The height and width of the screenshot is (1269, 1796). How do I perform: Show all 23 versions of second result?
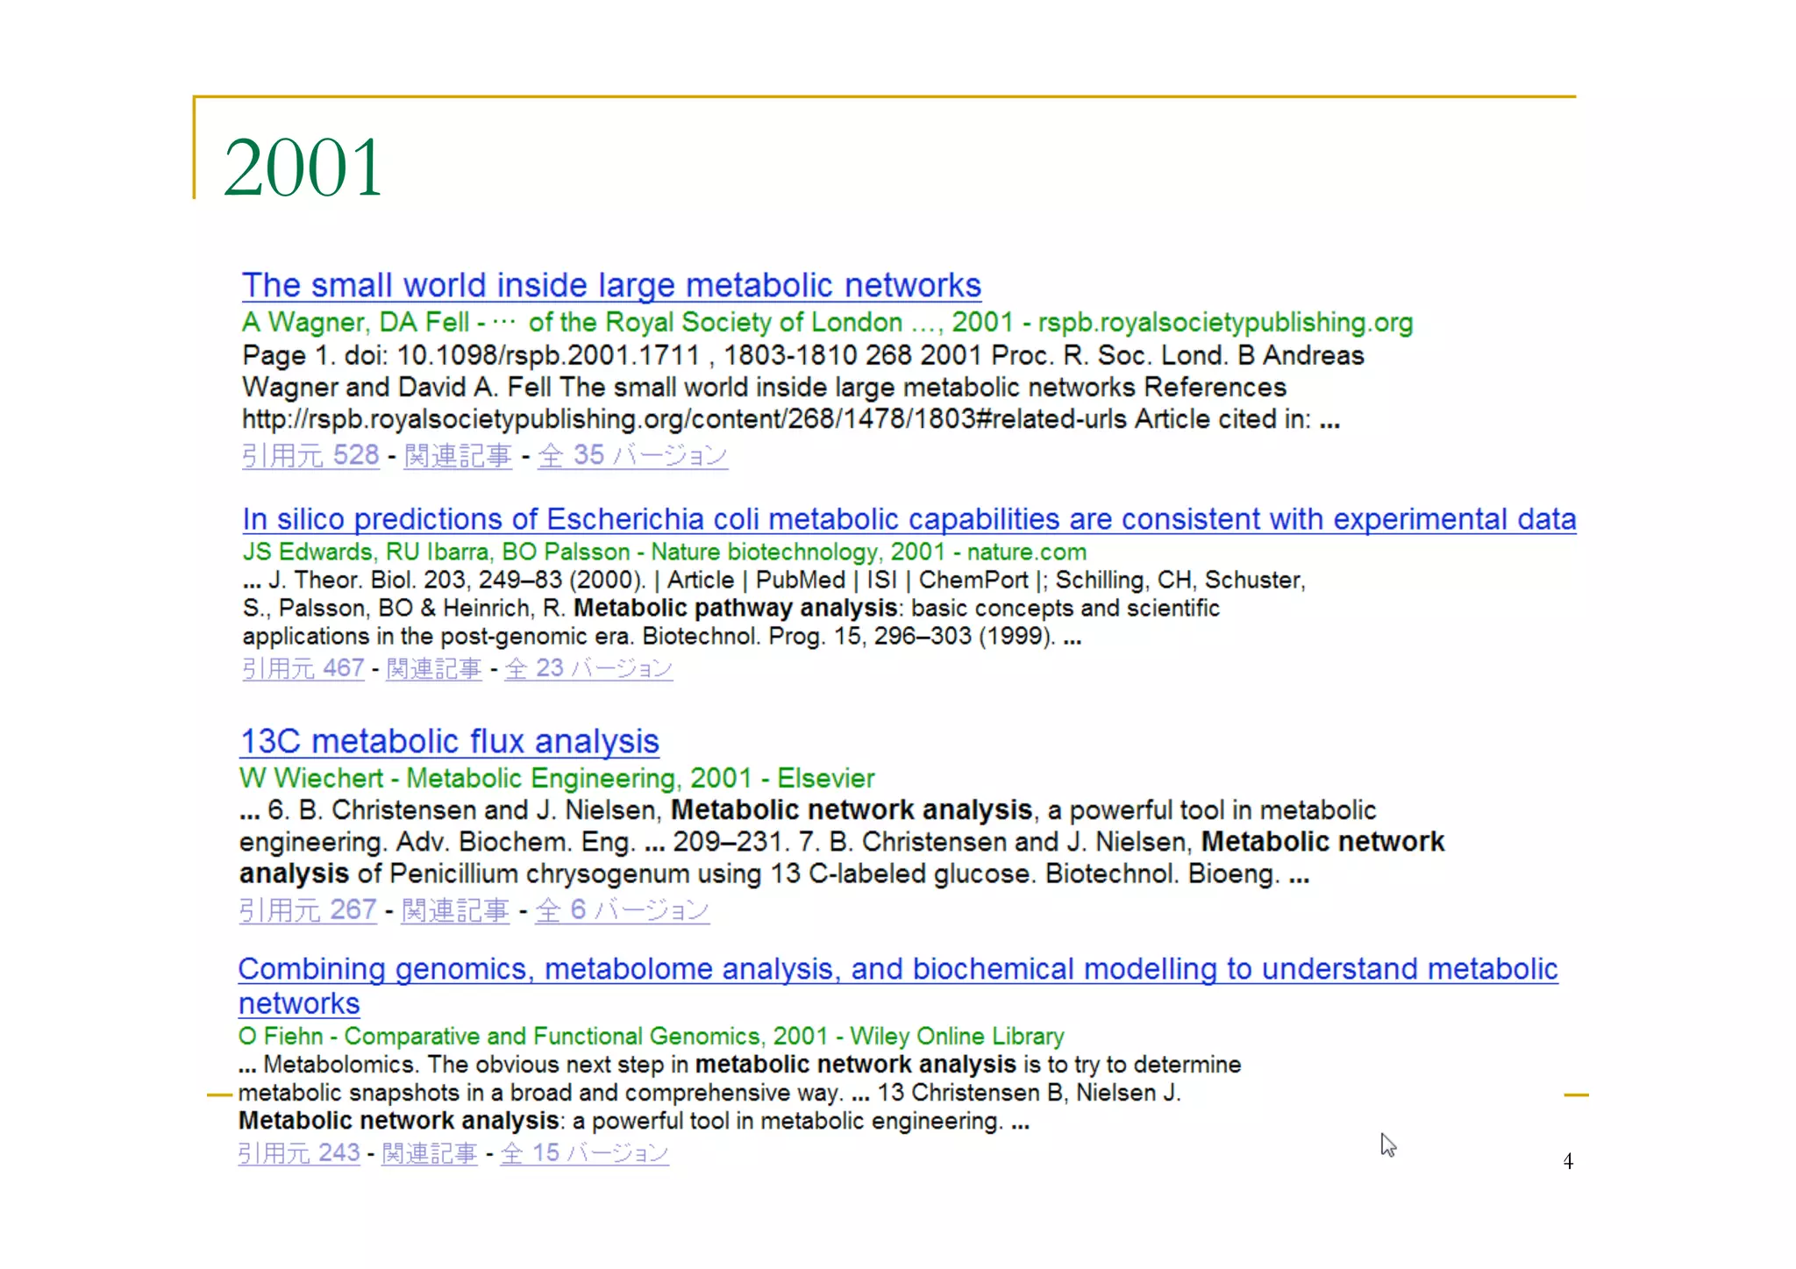[x=588, y=668]
